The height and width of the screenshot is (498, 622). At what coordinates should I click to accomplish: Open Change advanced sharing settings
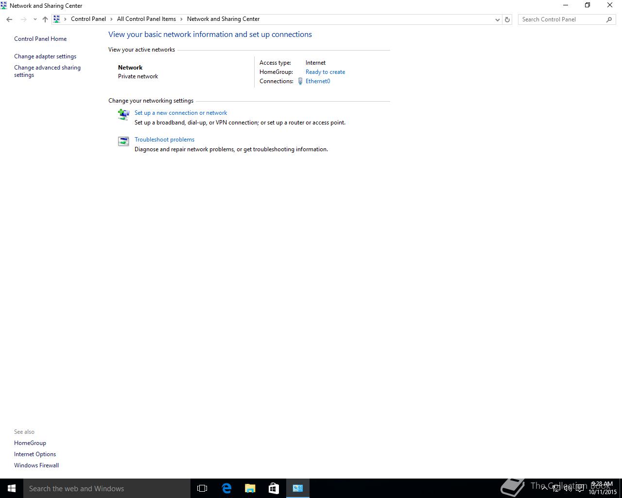coord(47,71)
